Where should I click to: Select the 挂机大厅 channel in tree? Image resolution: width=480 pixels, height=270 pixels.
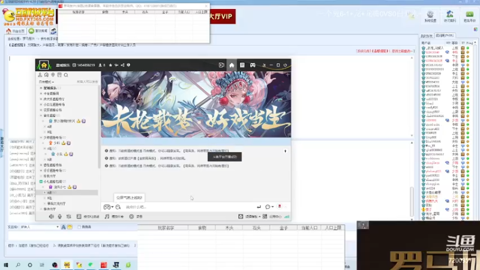(49, 176)
